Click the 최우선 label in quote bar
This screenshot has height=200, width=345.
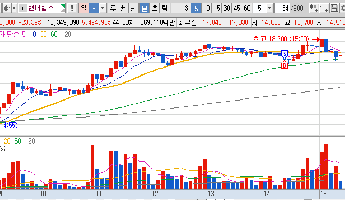[x=187, y=22]
